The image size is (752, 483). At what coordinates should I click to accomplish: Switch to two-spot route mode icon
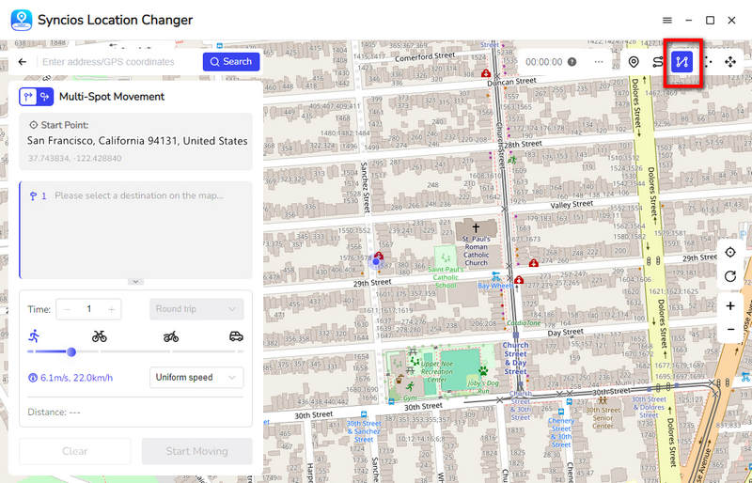coord(658,62)
